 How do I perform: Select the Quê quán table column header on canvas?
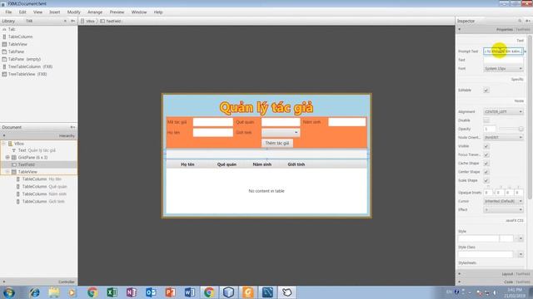point(227,164)
